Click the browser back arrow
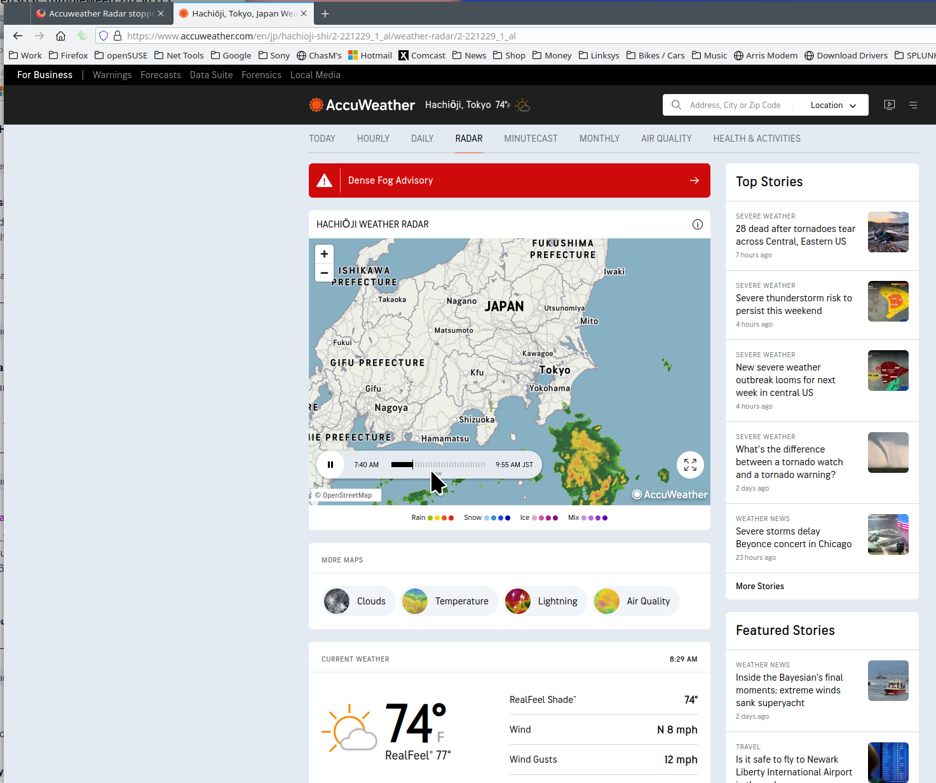The height and width of the screenshot is (783, 936). pyautogui.click(x=18, y=36)
